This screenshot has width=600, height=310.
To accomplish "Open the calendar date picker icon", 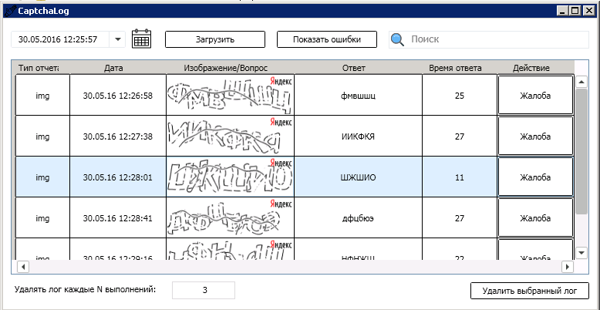I will tap(142, 39).
